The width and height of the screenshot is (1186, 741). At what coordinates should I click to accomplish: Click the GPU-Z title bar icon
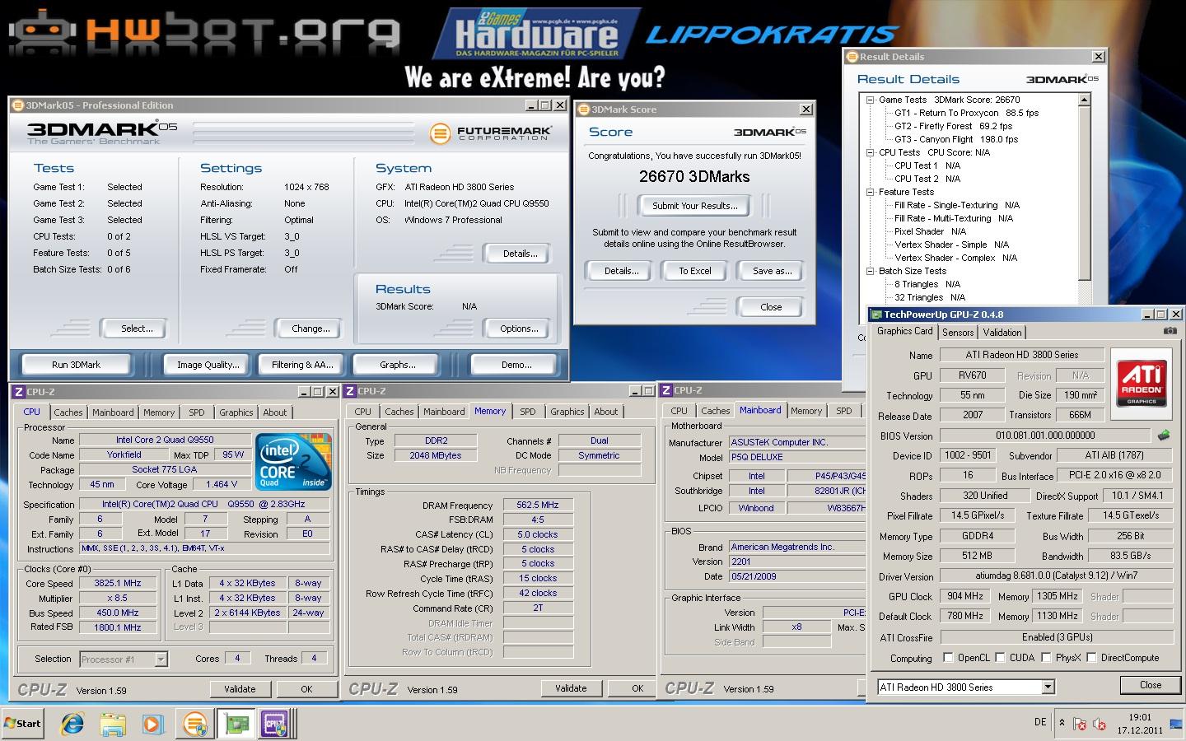point(876,315)
